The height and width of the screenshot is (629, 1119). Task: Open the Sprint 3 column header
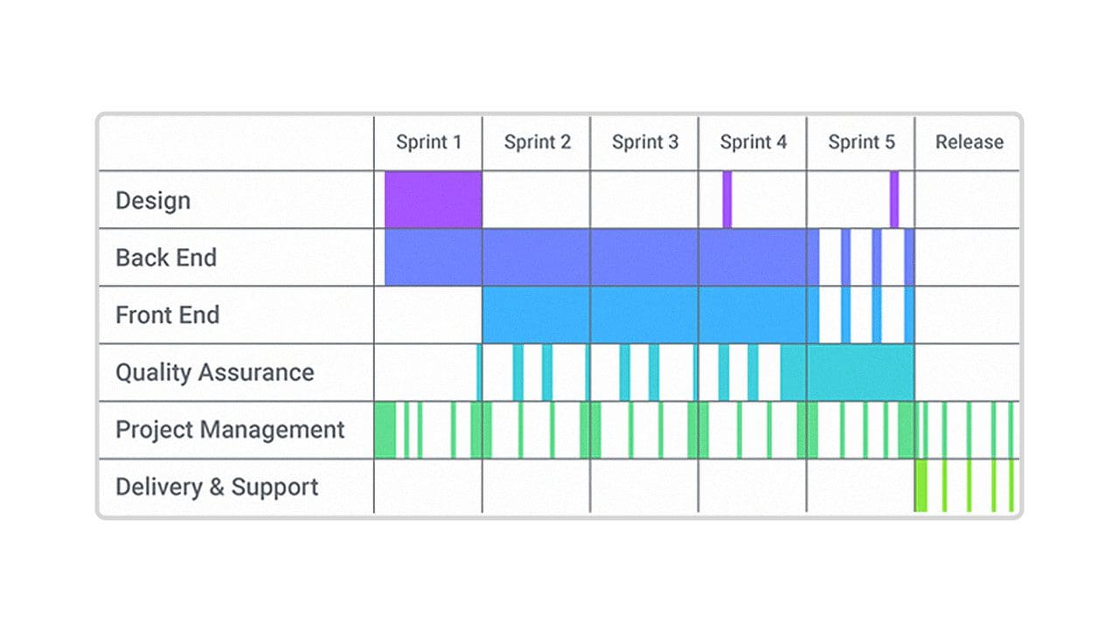tap(644, 142)
